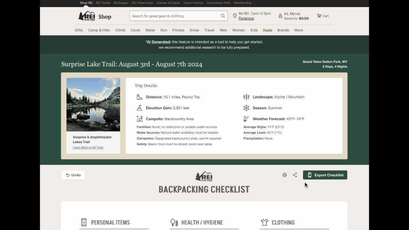Select the Shop REI top tab

(86, 3)
